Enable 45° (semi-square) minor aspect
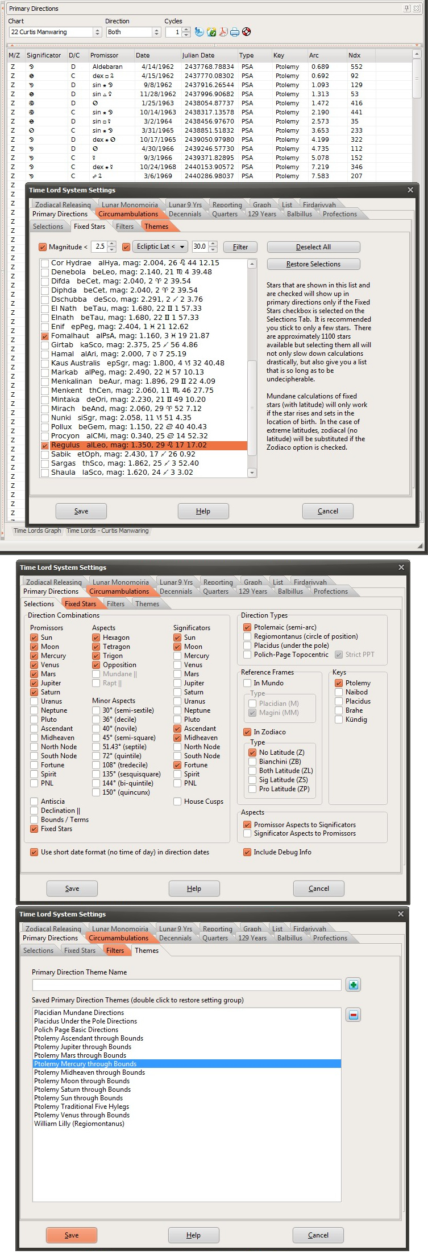428x1258 pixels. (96, 738)
